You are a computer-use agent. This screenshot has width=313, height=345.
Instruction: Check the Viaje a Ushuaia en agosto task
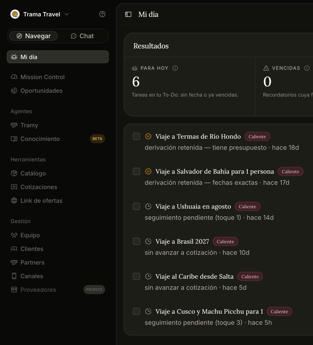[x=136, y=206]
